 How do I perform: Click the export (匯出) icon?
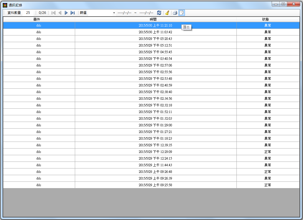182,13
